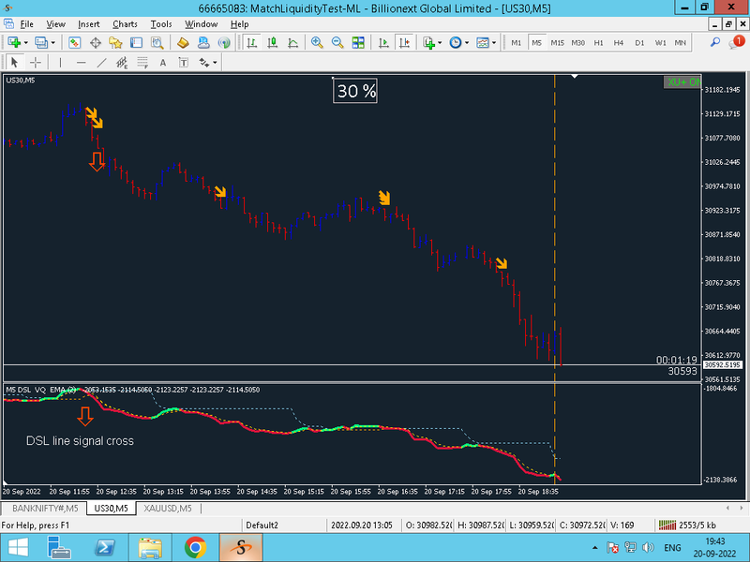
Task: Select the Equidistant Channel tool
Action: point(122,63)
